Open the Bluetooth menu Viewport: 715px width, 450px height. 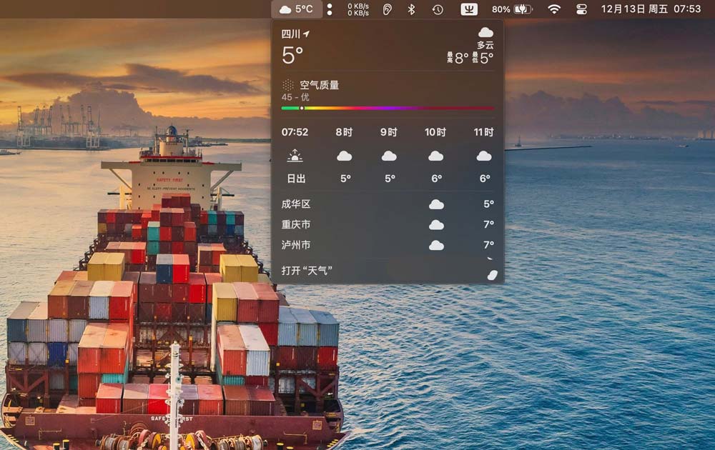(x=411, y=9)
